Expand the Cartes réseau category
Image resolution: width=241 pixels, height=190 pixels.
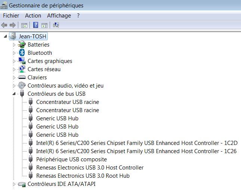coord(14,69)
